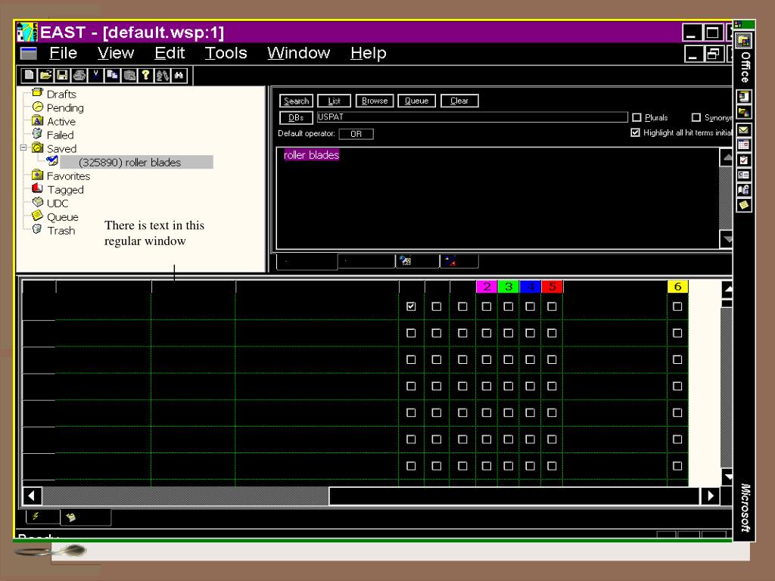The height and width of the screenshot is (581, 775).
Task: Click the Queue button in search panel
Action: coord(417,101)
